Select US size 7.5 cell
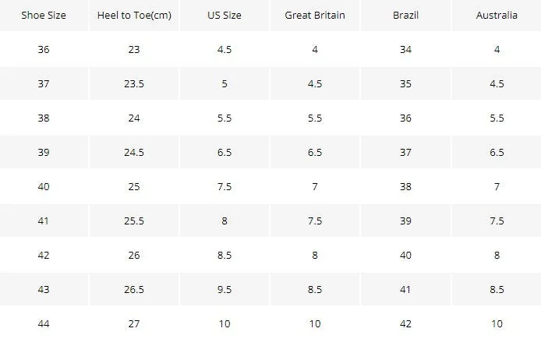The width and height of the screenshot is (541, 339). point(225,186)
